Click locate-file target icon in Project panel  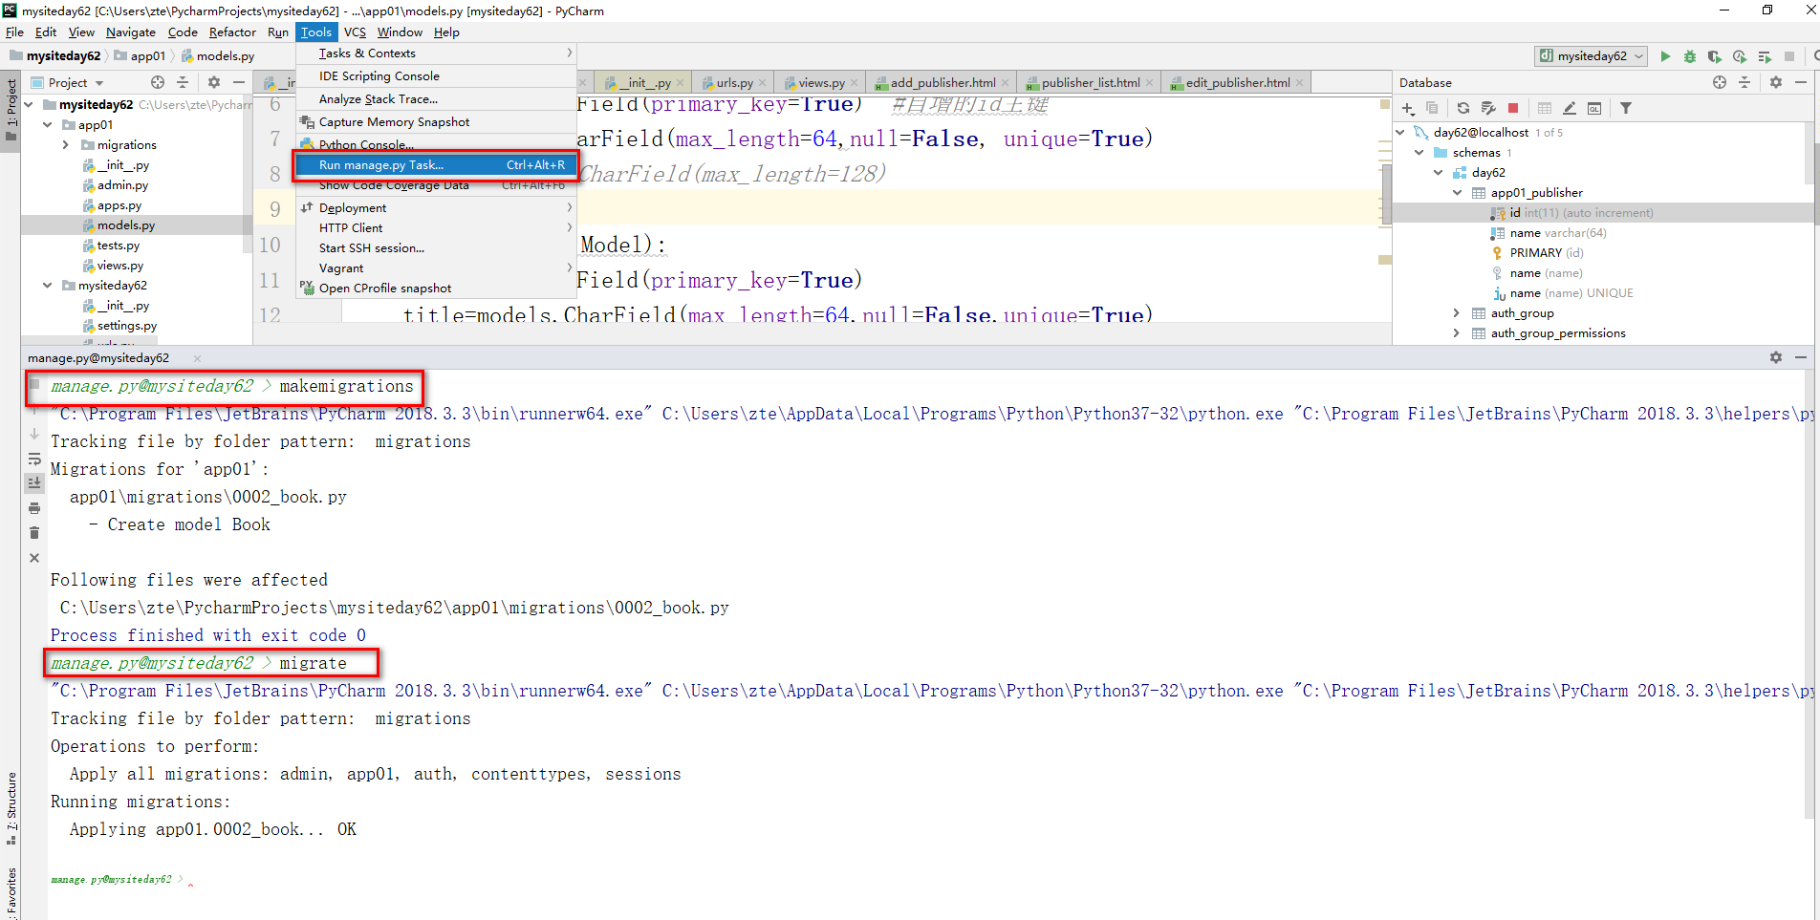(158, 82)
